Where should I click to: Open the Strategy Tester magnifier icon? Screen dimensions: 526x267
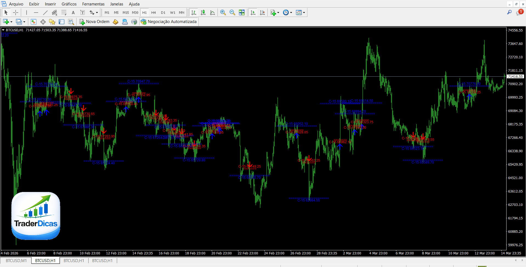point(71,22)
